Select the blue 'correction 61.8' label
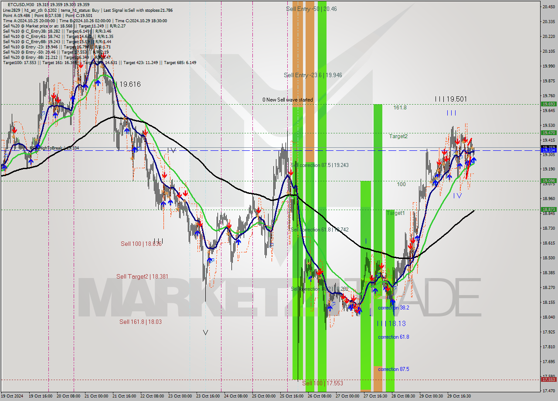558x401 pixels. pyautogui.click(x=394, y=337)
